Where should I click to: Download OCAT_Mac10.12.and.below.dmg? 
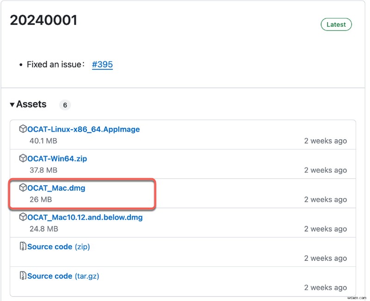tap(85, 217)
